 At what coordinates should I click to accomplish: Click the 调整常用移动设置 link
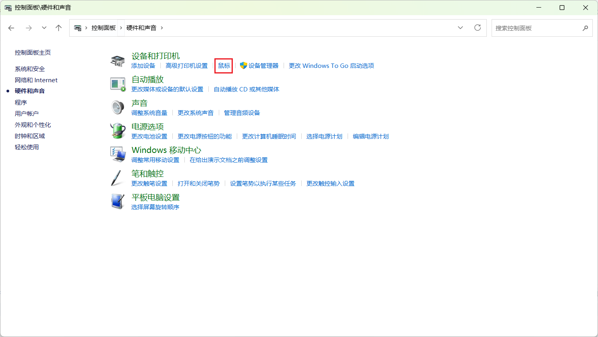(155, 160)
